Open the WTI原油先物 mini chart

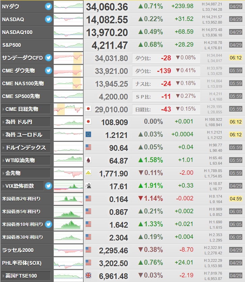click(x=68, y=161)
